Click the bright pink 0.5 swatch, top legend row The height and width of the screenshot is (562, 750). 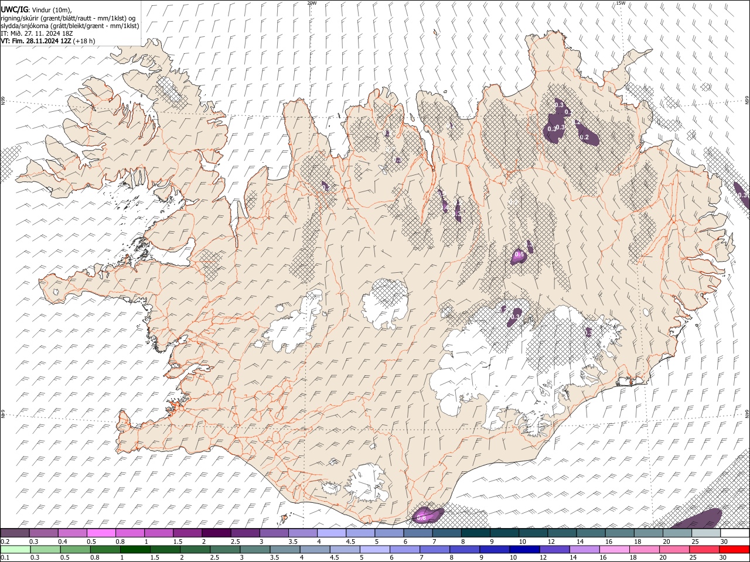point(101,533)
